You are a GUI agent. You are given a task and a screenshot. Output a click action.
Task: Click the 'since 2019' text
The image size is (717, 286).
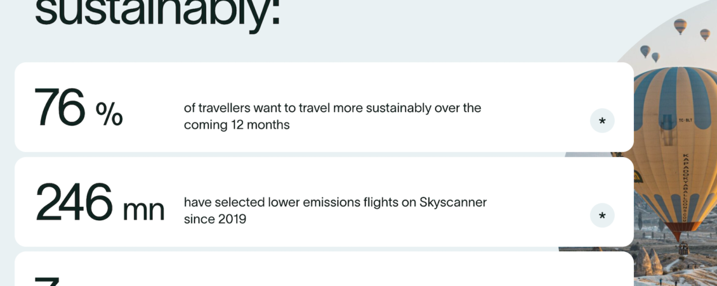[x=215, y=219]
